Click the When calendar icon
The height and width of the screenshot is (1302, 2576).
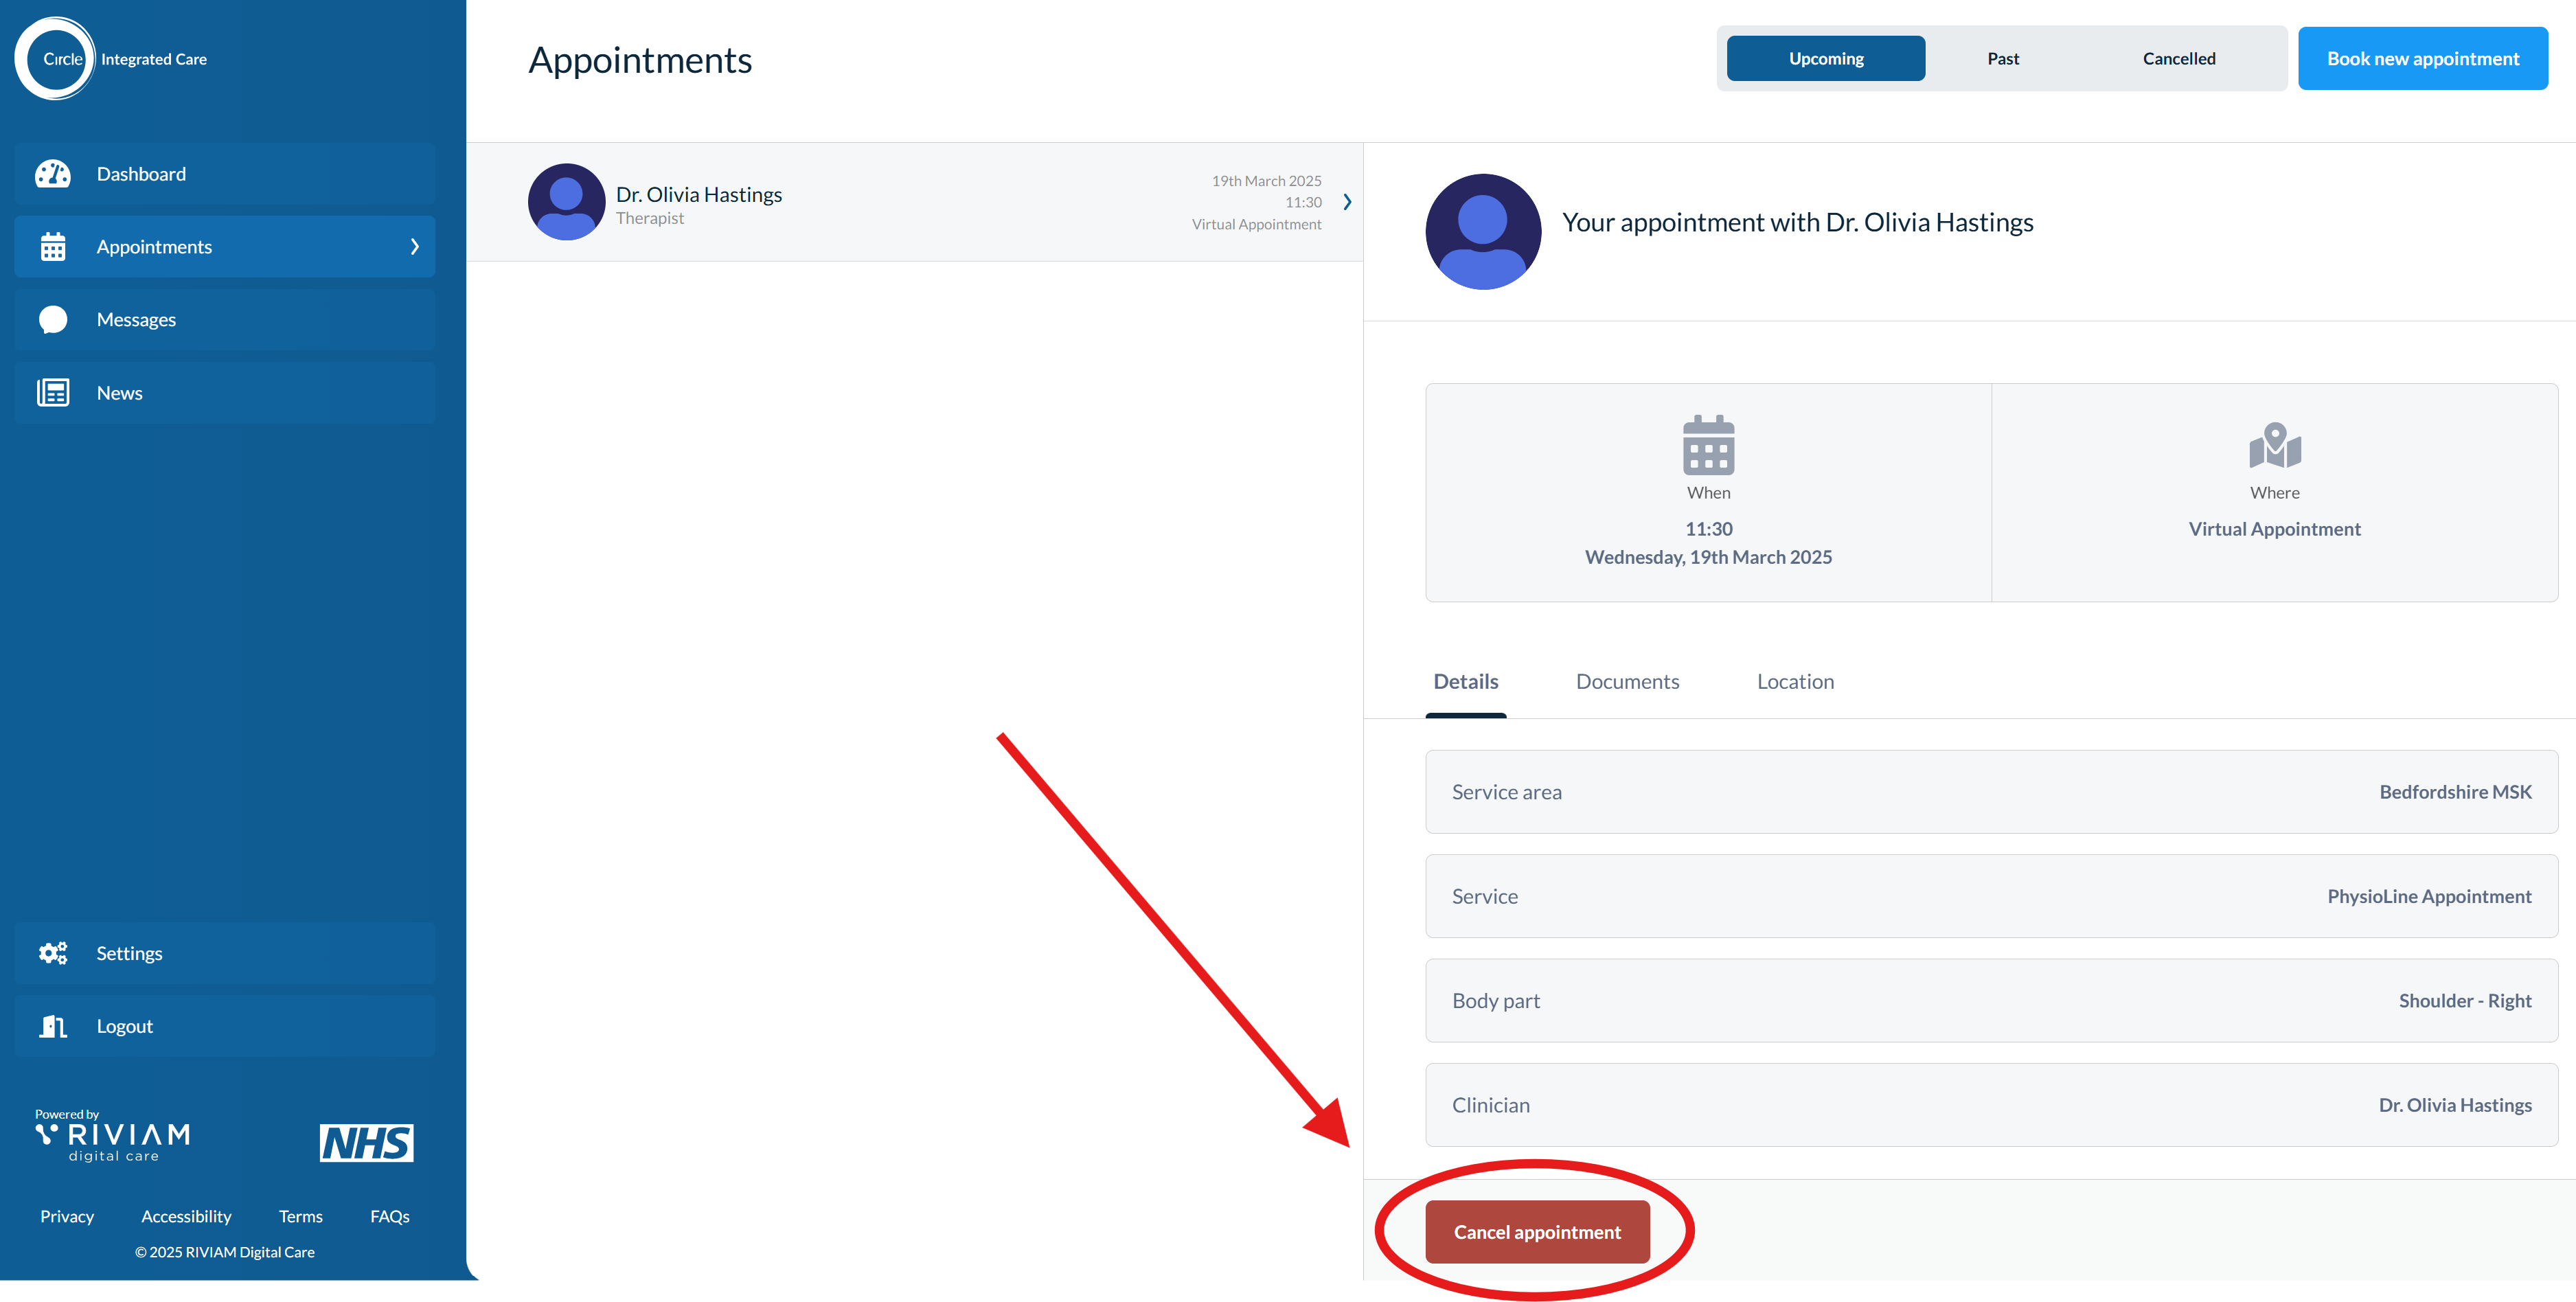[1708, 446]
